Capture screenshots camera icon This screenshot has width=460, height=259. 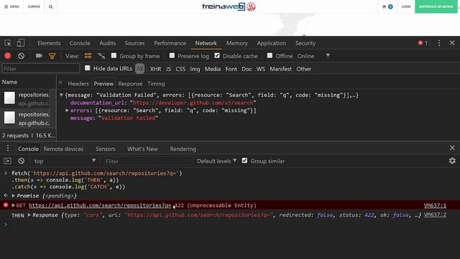click(39, 56)
